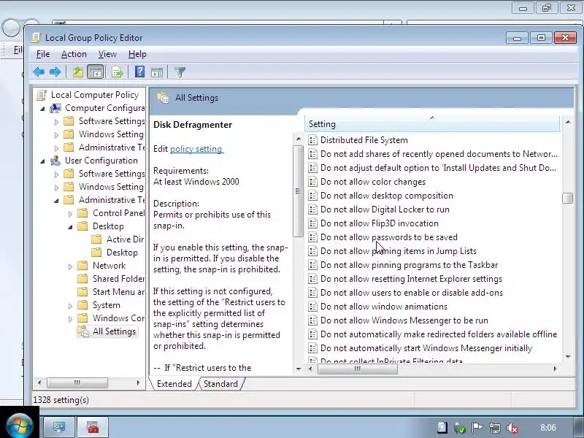Click the description pane vertical scrollbar thumb
This screenshot has width=584, height=438.
298,191
